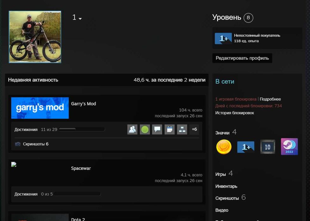Open the gold coin badge

coord(224,147)
